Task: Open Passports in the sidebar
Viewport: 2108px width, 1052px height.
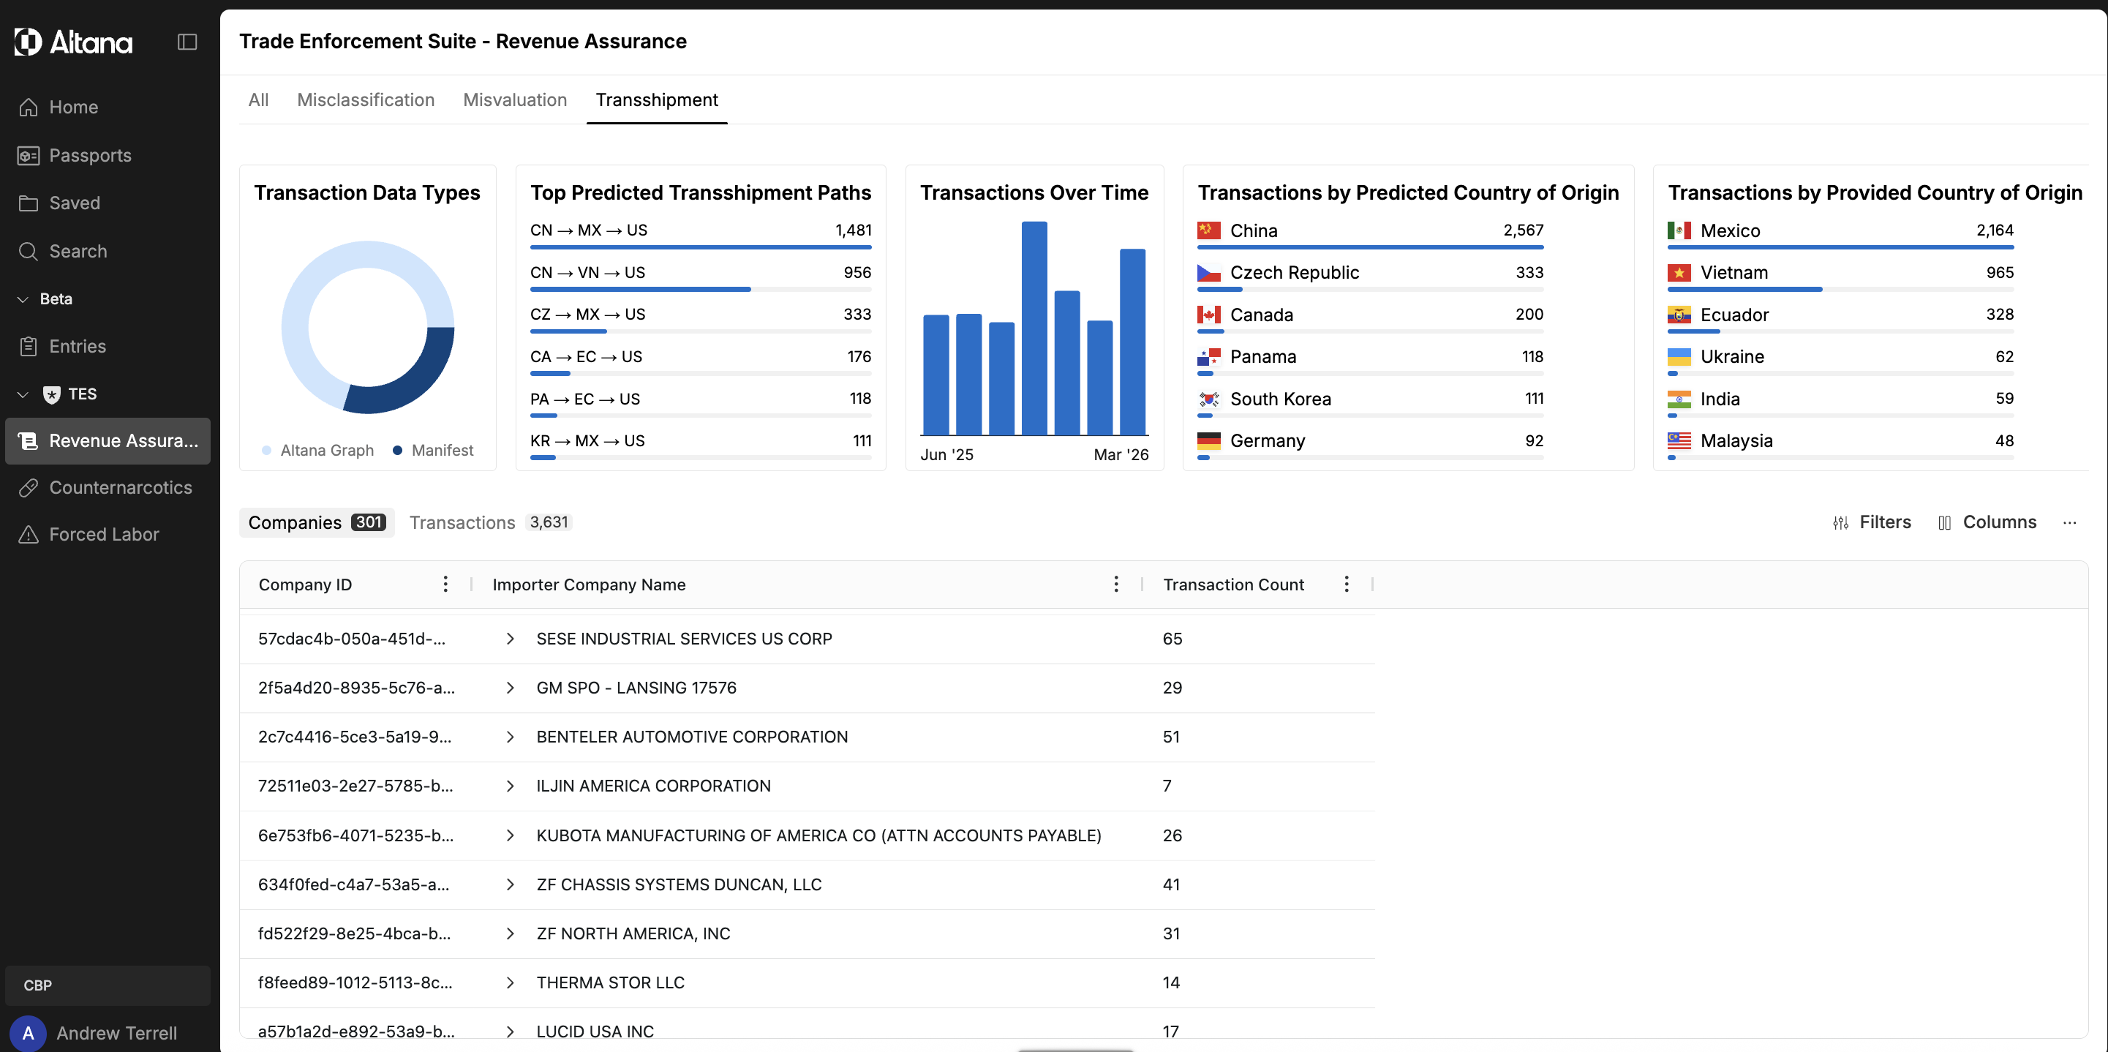Action: pyautogui.click(x=108, y=156)
